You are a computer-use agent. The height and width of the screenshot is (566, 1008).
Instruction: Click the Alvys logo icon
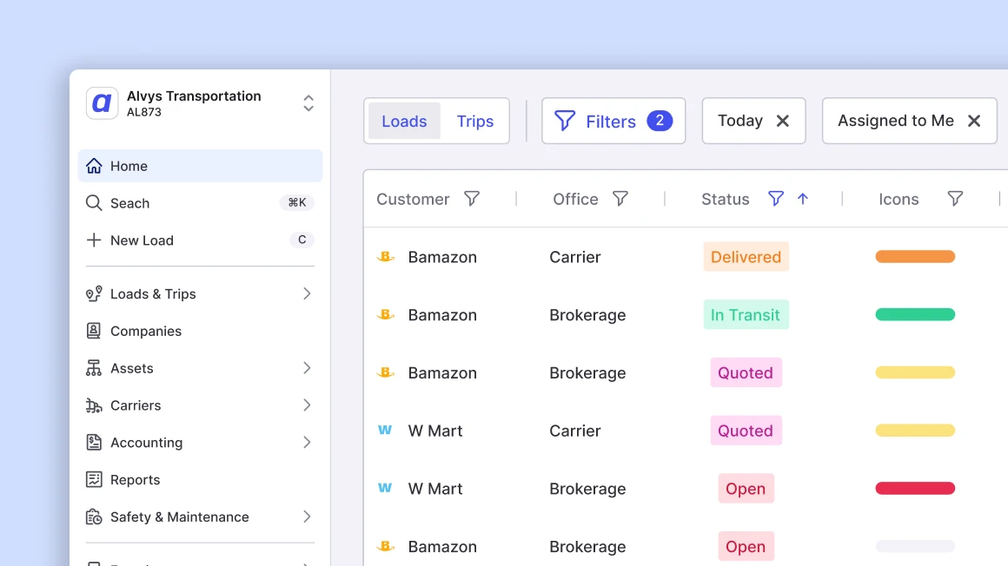[x=103, y=103]
